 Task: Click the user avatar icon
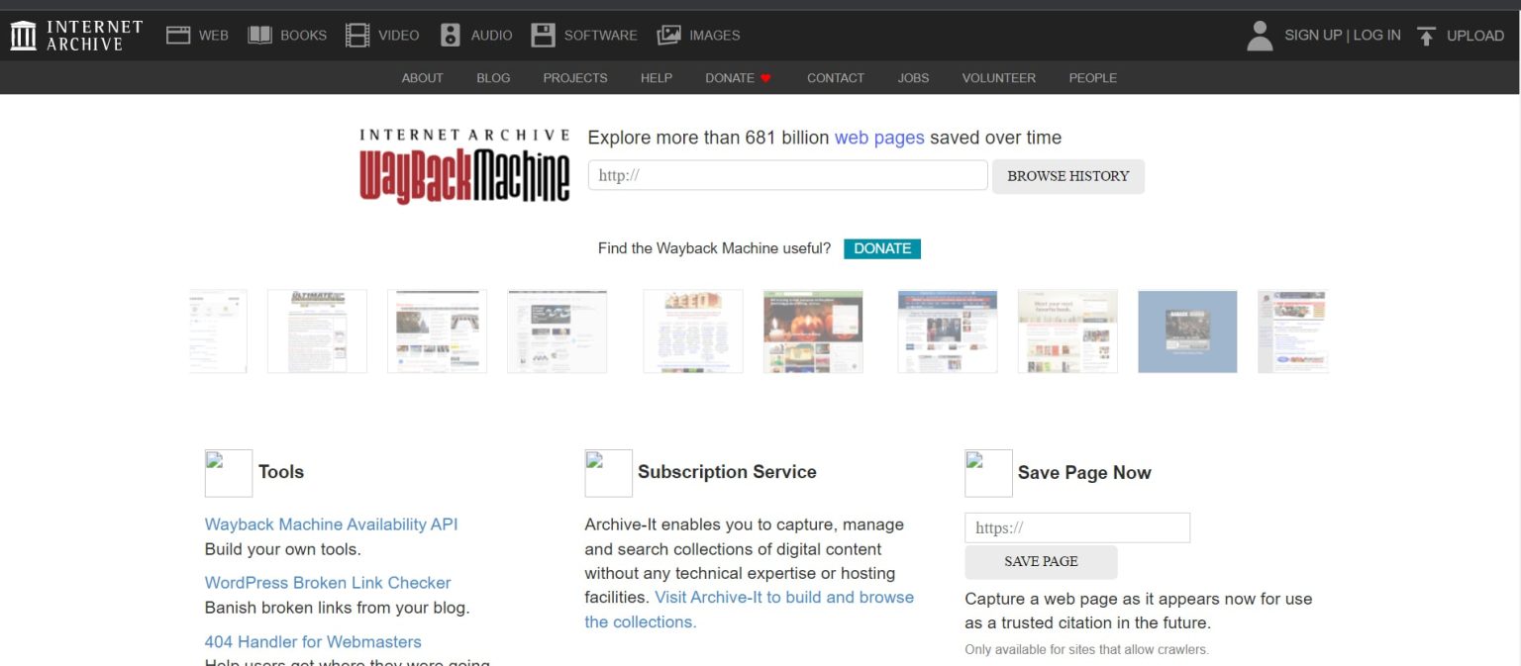1260,36
